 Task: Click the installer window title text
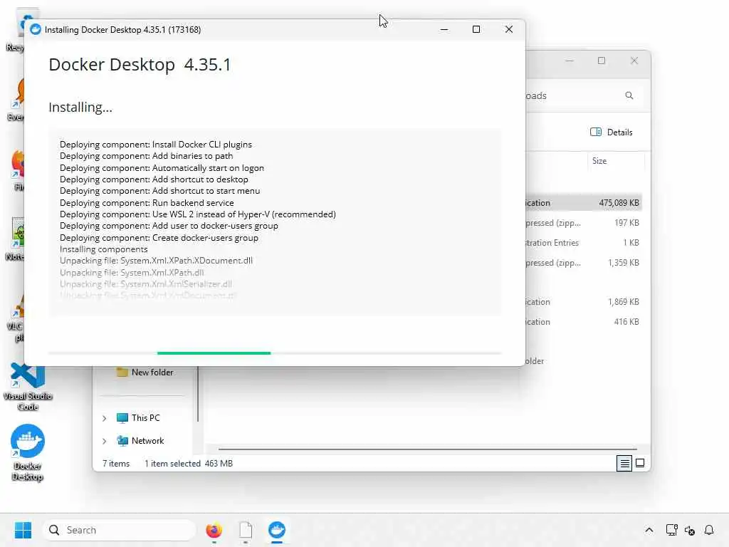[122, 29]
